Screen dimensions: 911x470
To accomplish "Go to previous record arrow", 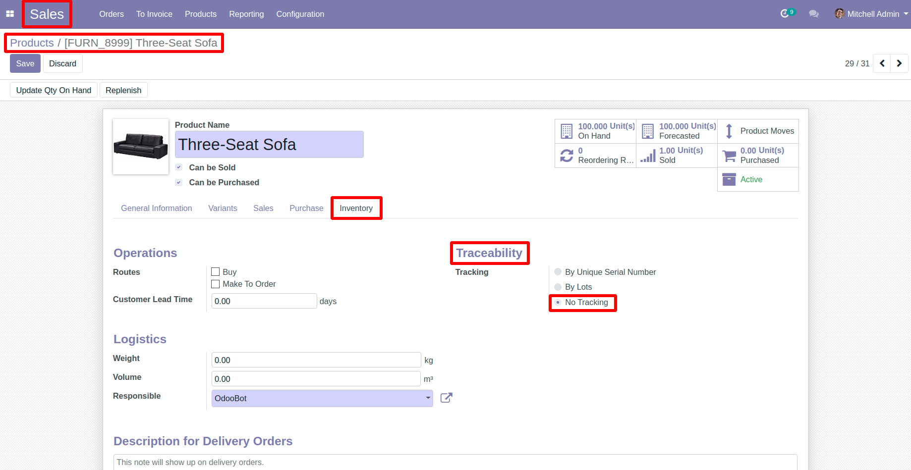I will 882,63.
